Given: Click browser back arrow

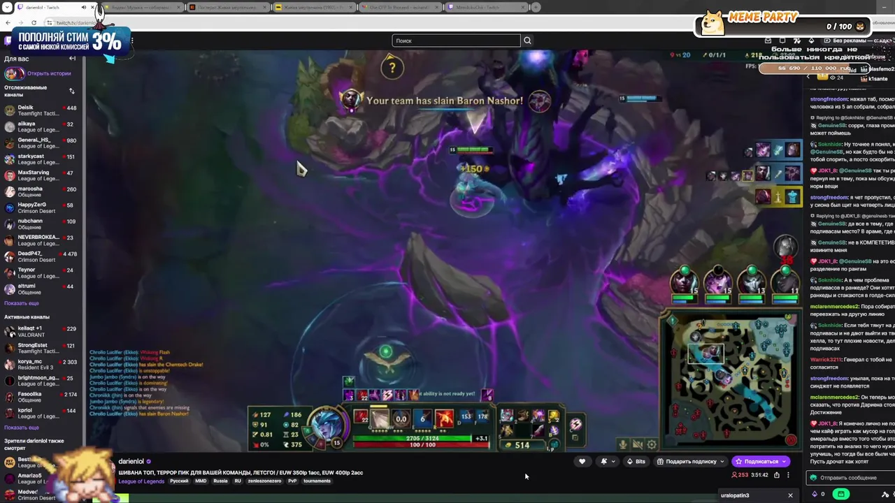Looking at the screenshot, I should [8, 22].
